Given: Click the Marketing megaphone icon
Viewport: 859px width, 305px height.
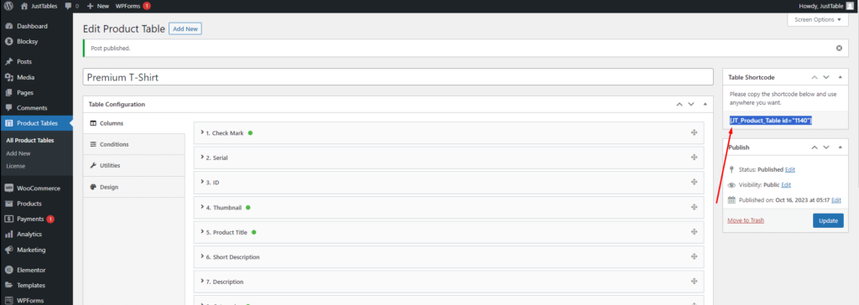Looking at the screenshot, I should pos(8,250).
